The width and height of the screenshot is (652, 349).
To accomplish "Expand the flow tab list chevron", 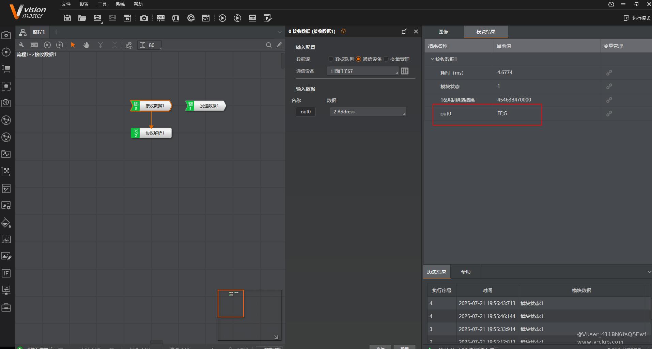I will click(280, 32).
